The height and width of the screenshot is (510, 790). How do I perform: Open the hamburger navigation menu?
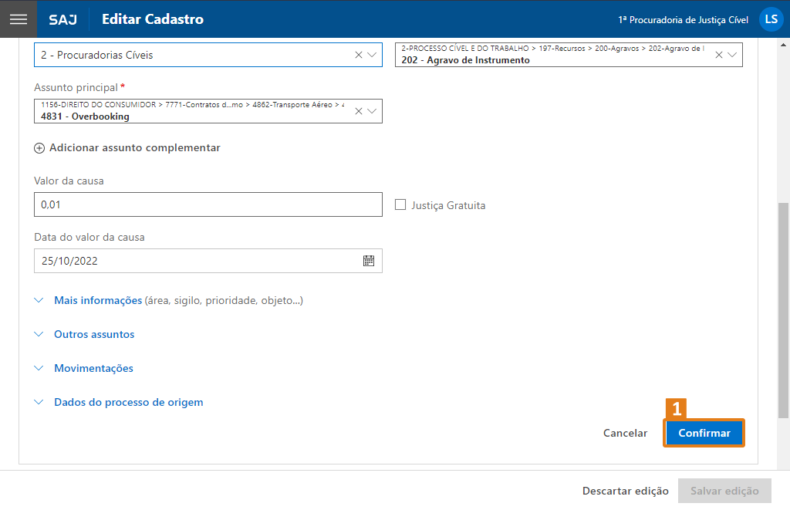click(x=19, y=19)
